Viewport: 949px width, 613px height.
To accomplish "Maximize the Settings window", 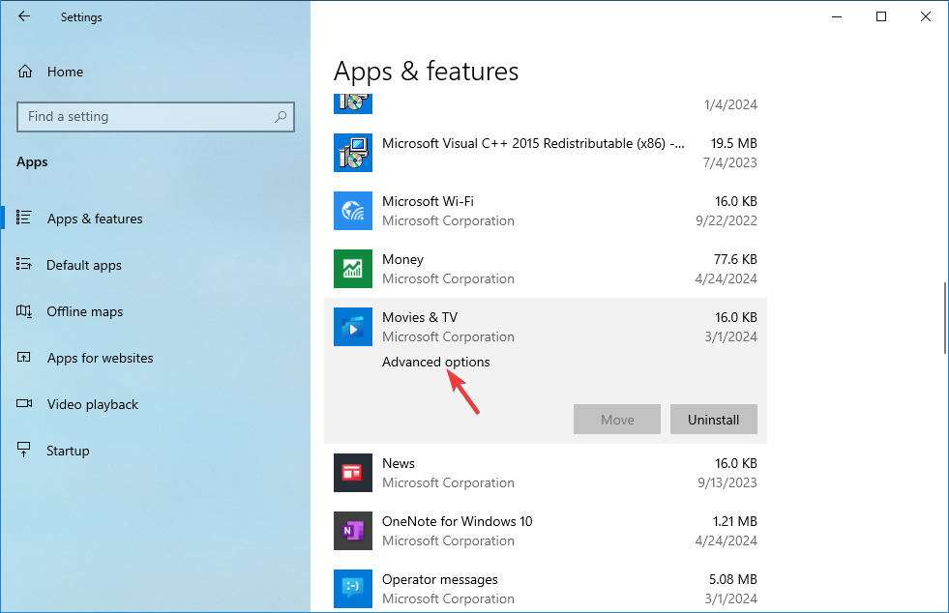I will point(881,17).
